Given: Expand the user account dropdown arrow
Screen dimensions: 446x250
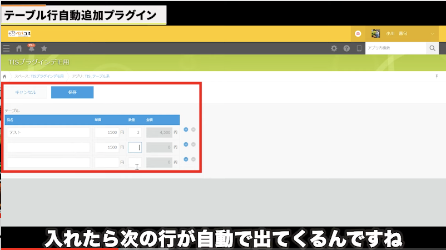Looking at the screenshot, I should [x=433, y=34].
